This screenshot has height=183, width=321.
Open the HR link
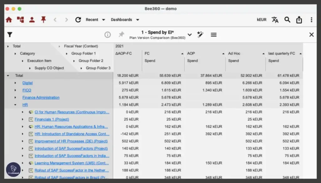pyautogui.click(x=25, y=105)
